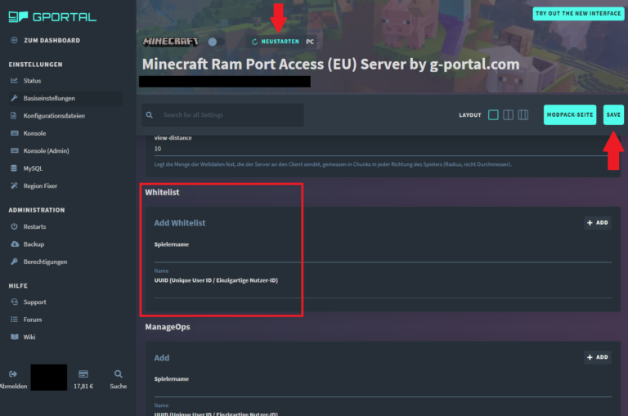Select the three-column layout
This screenshot has height=416, width=628.
click(x=523, y=115)
